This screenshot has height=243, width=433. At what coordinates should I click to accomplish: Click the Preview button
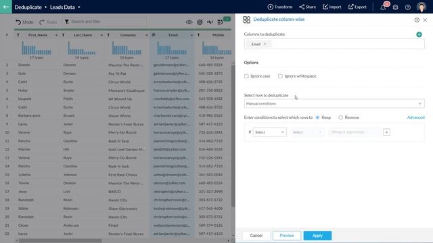pyautogui.click(x=287, y=236)
